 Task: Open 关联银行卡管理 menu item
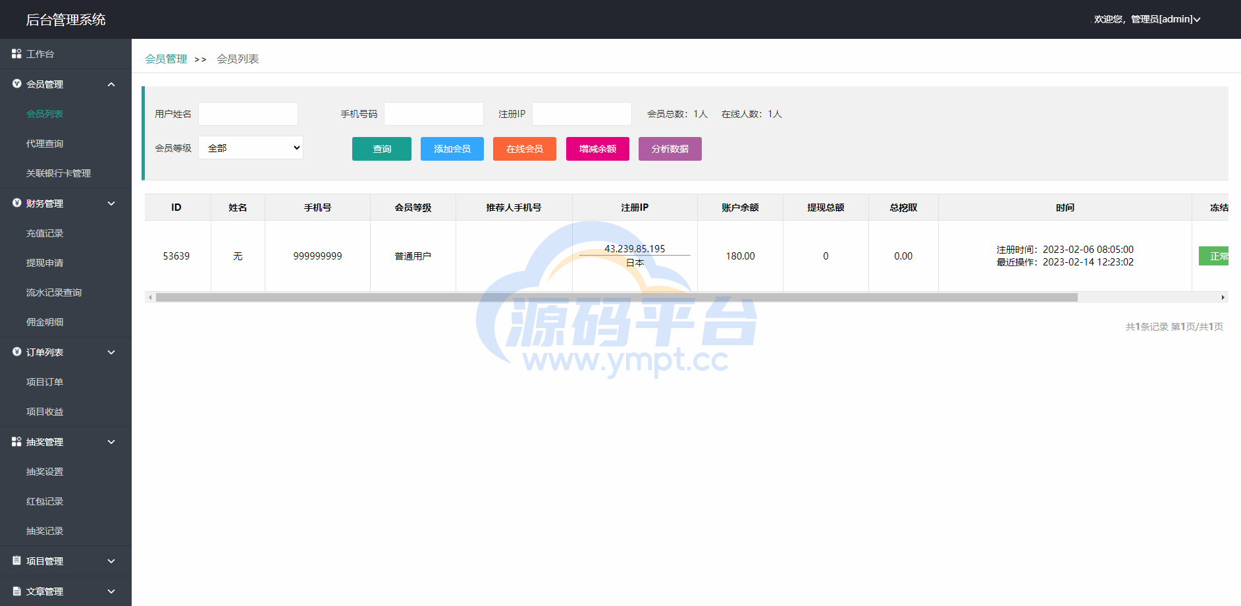(x=66, y=173)
